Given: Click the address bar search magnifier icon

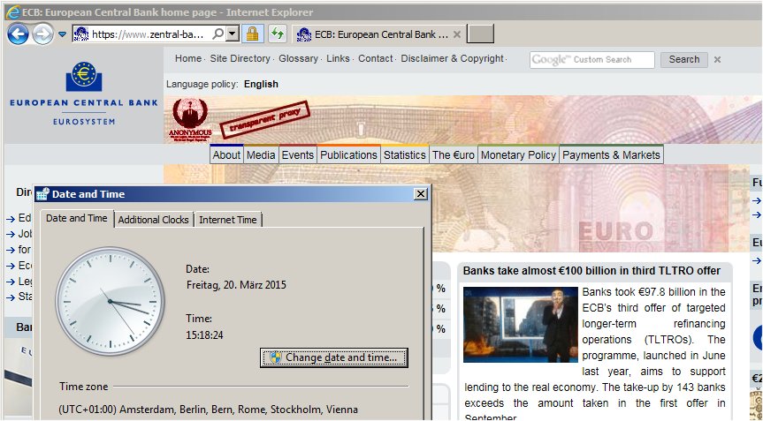Looking at the screenshot, I should coord(218,34).
